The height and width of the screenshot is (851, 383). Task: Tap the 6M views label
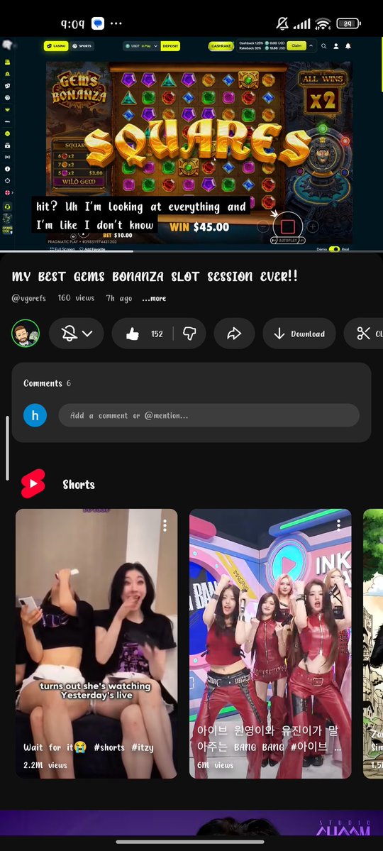[x=216, y=765]
